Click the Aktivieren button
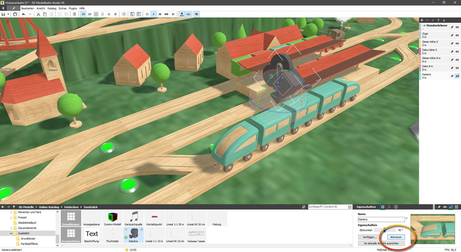The width and height of the screenshot is (461, 252). (x=395, y=237)
